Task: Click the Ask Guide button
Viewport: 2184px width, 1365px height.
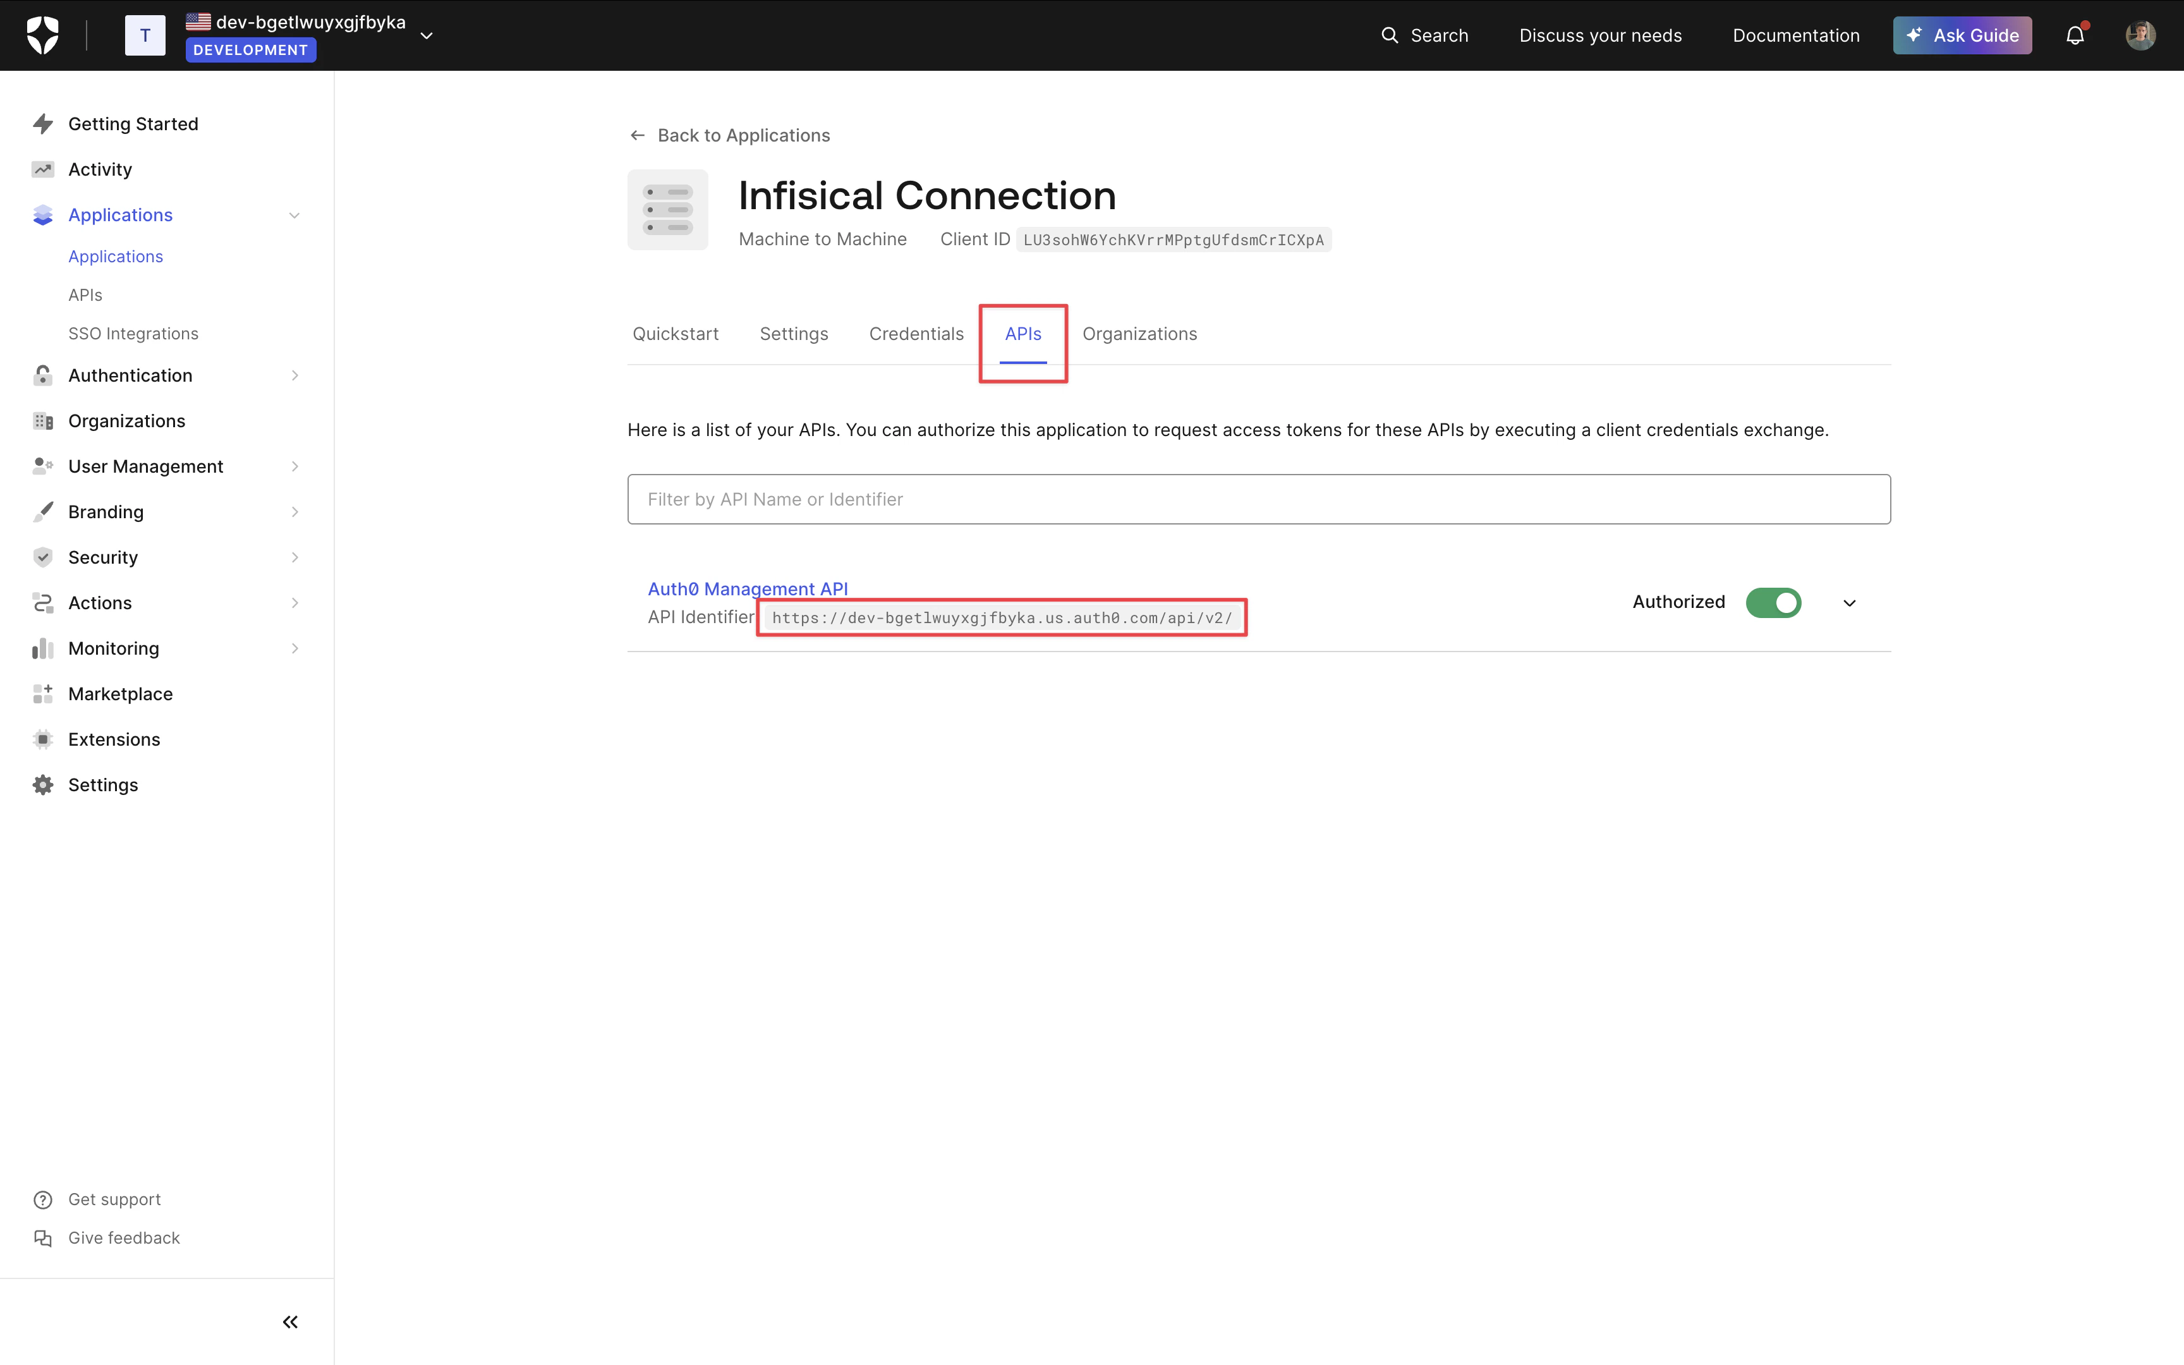Action: (x=1962, y=35)
